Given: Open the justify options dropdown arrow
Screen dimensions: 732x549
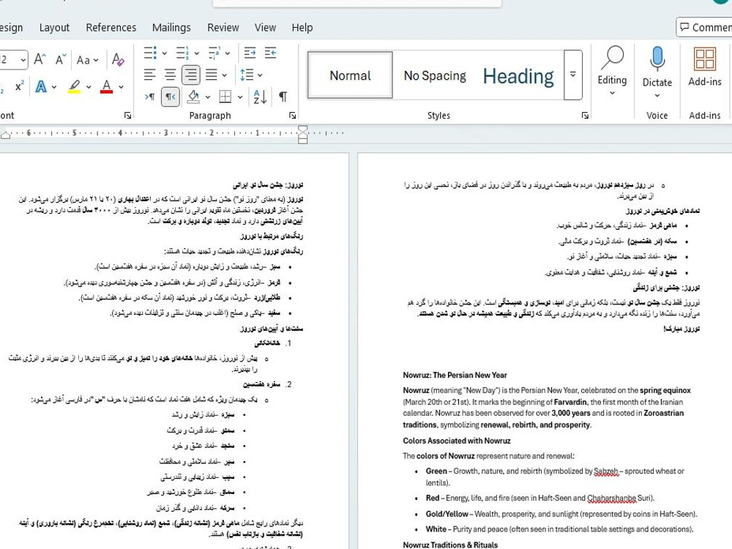Looking at the screenshot, I should click(225, 75).
